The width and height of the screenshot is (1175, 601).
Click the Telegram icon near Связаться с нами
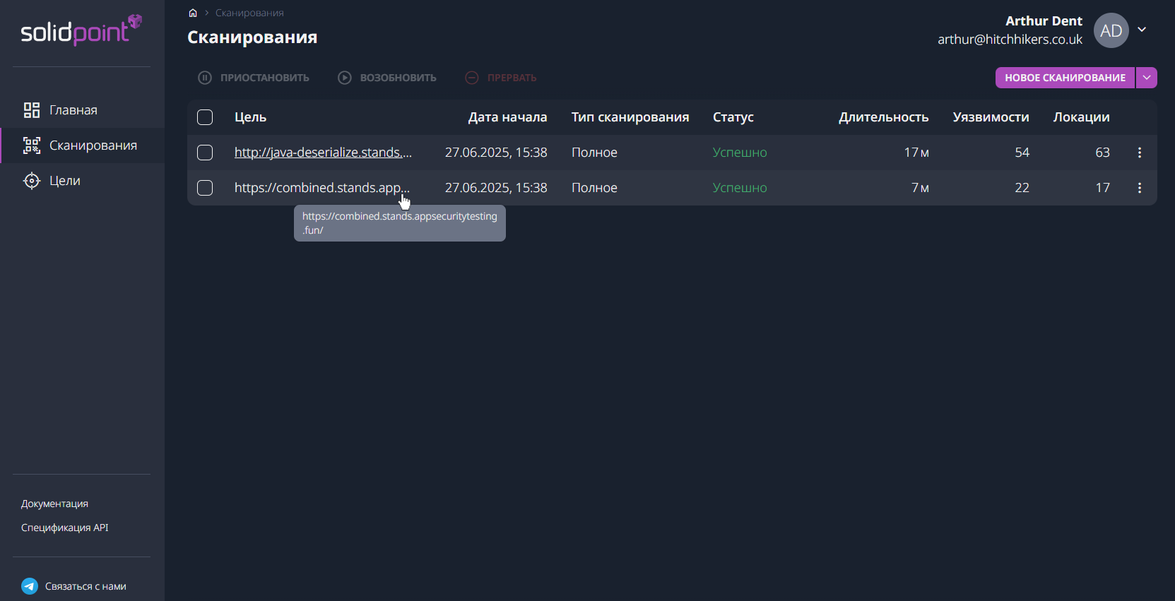(x=30, y=586)
